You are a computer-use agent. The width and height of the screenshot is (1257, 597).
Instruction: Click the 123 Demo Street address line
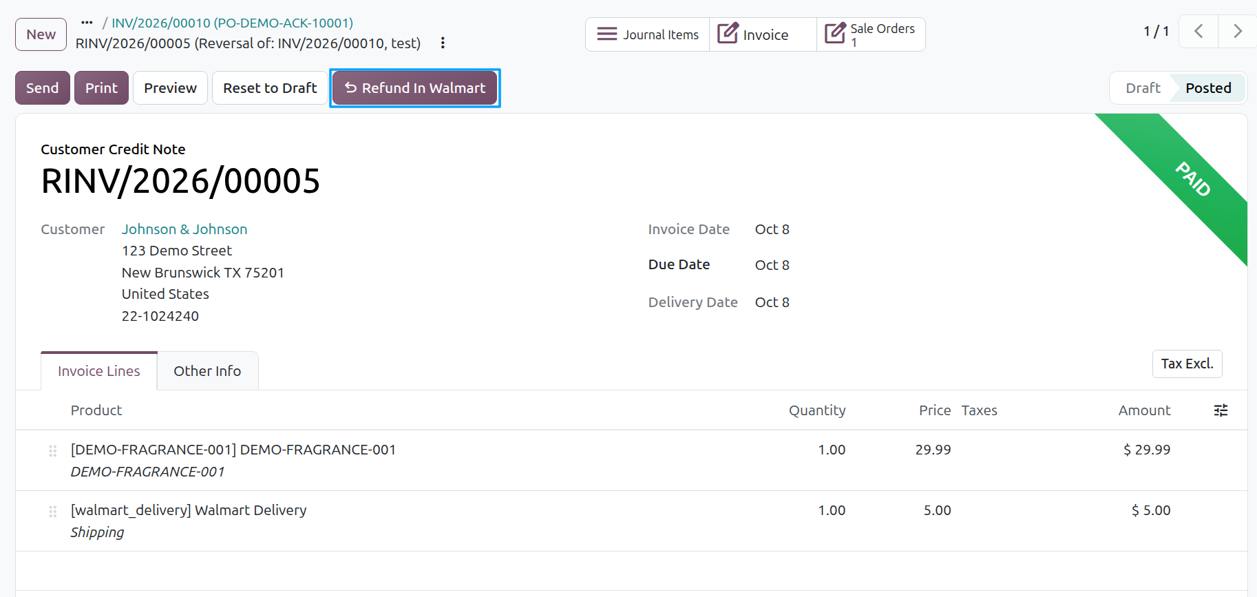[x=177, y=251]
